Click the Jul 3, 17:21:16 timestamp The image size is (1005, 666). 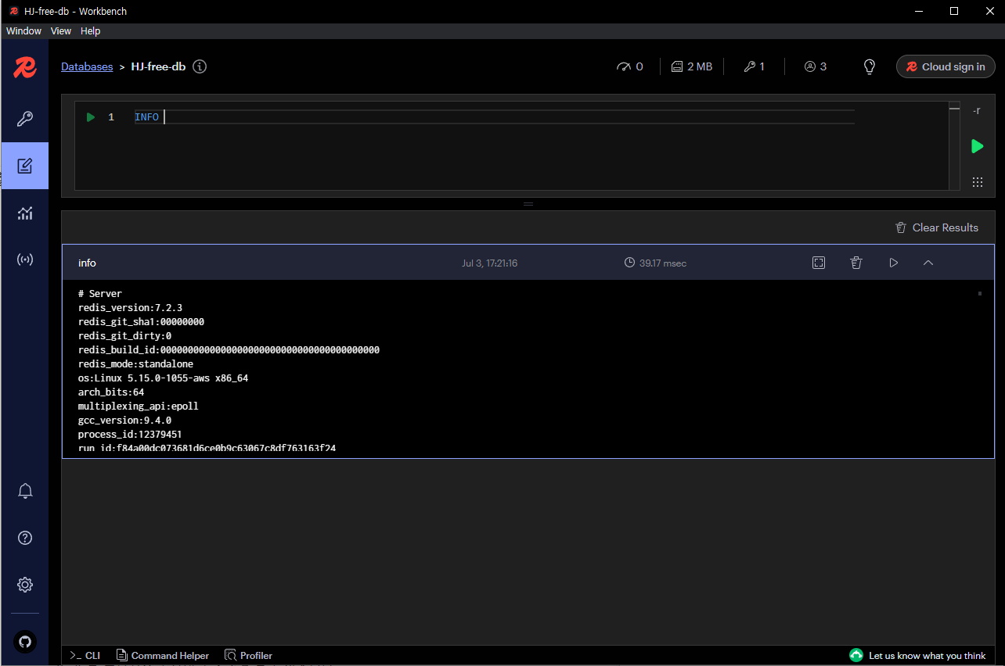point(489,263)
